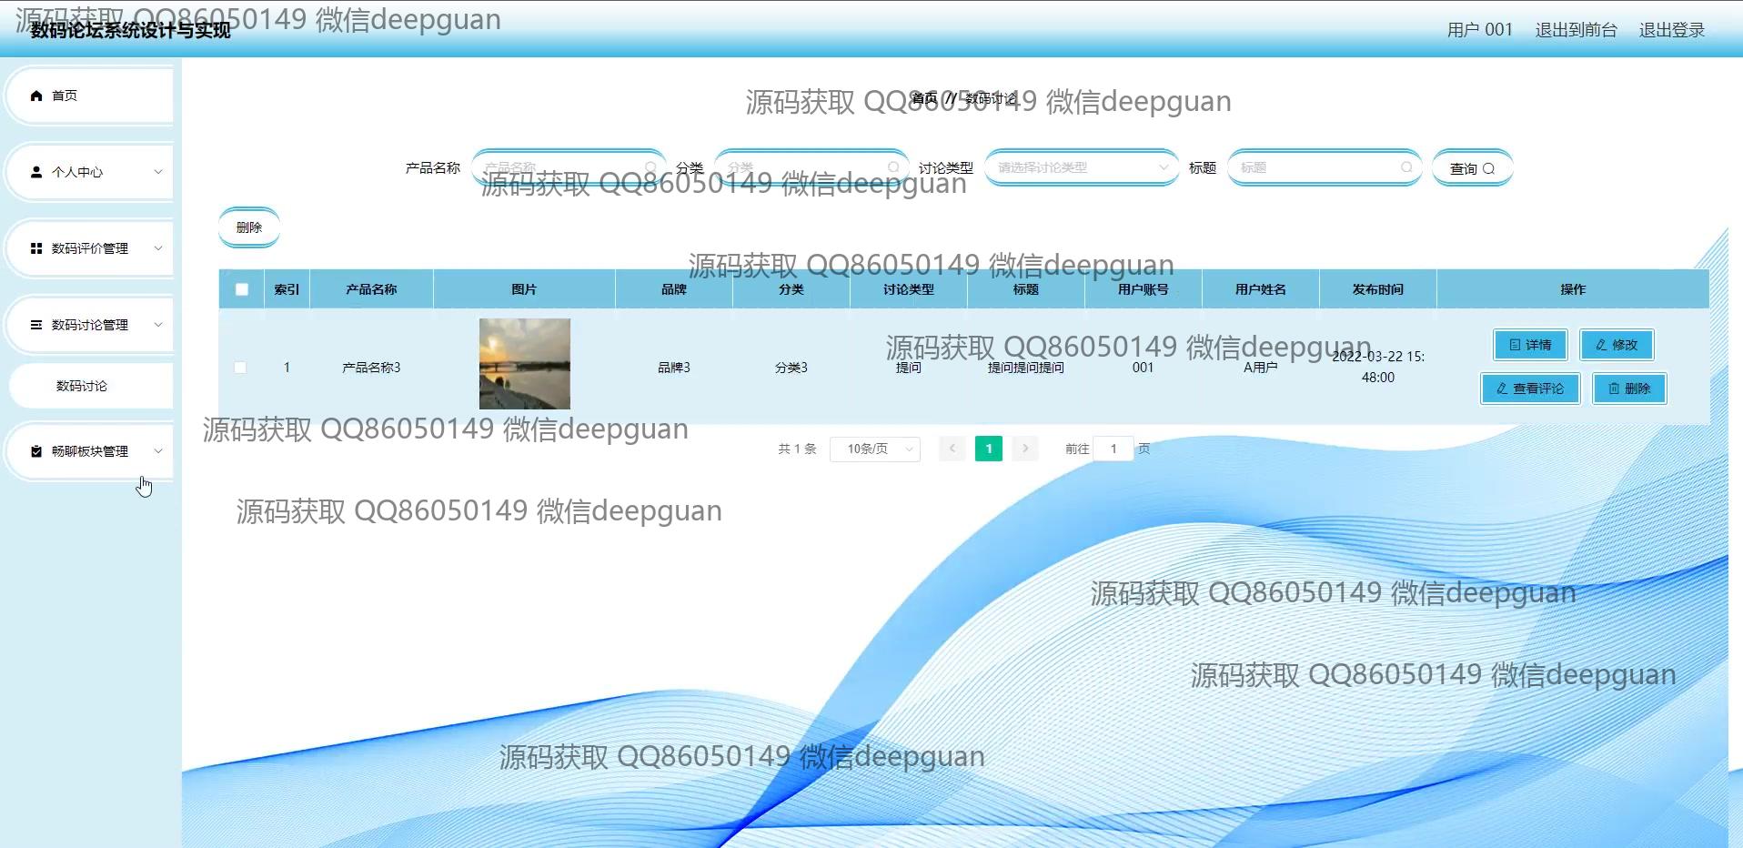1743x848 pixels.
Task: Click 查看评论 for 产品名称3 row
Action: pos(1530,389)
